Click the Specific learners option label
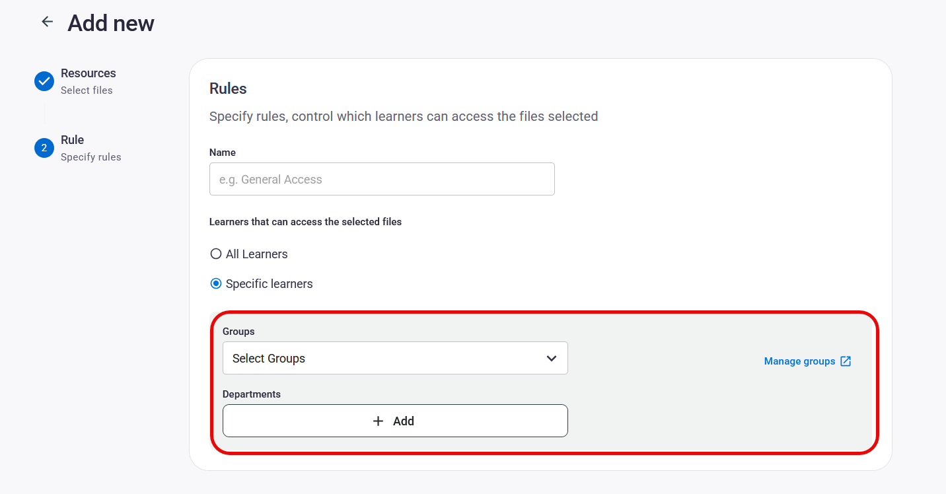This screenshot has width=946, height=494. 270,284
